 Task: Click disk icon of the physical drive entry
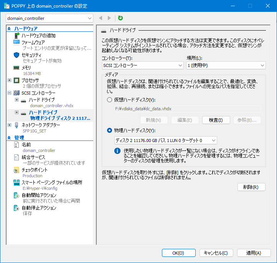point(23,114)
